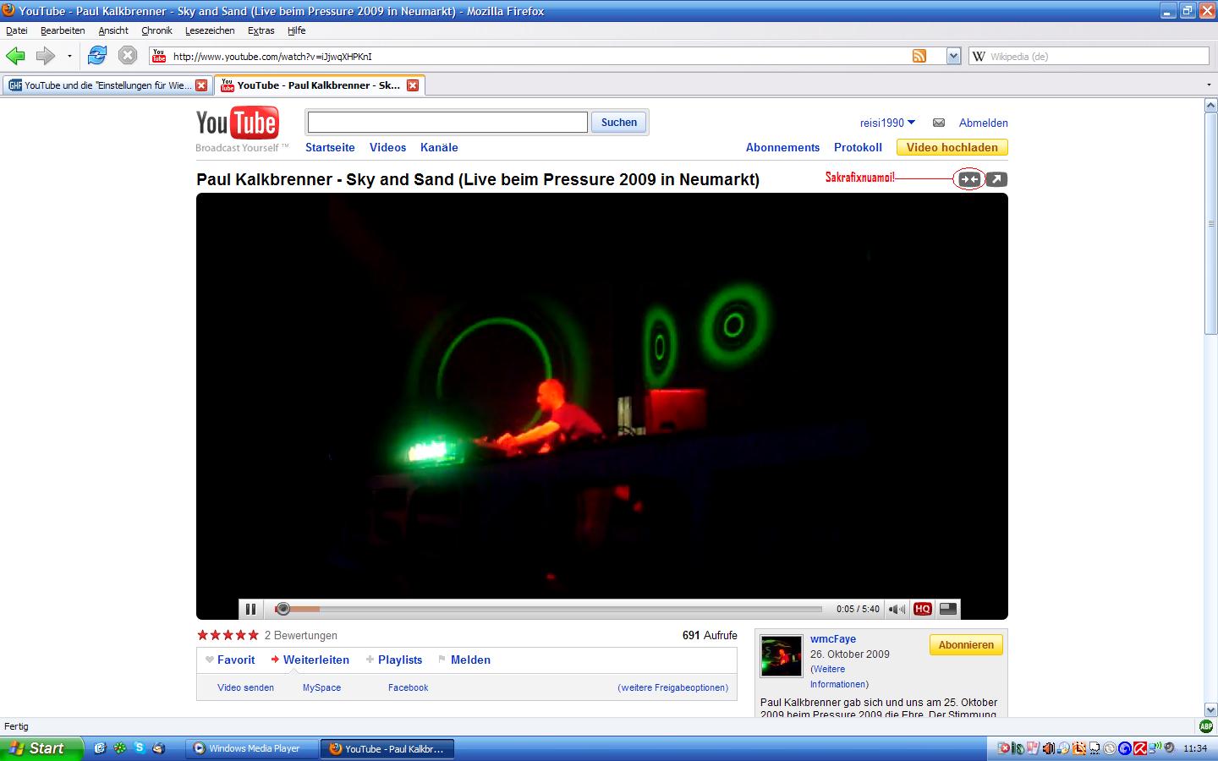The width and height of the screenshot is (1218, 761).
Task: Click the Abonnieren button
Action: coord(966,644)
